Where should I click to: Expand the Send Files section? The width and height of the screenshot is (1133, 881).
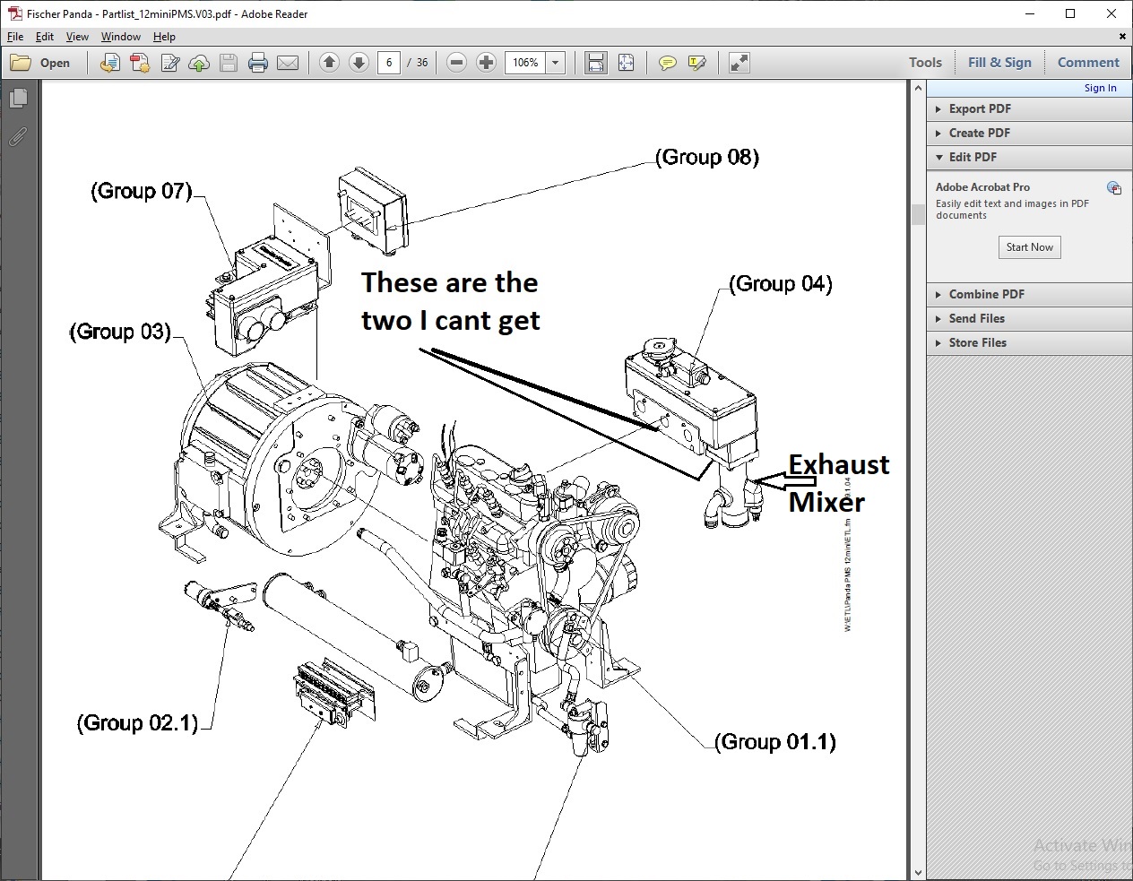pyautogui.click(x=1029, y=318)
